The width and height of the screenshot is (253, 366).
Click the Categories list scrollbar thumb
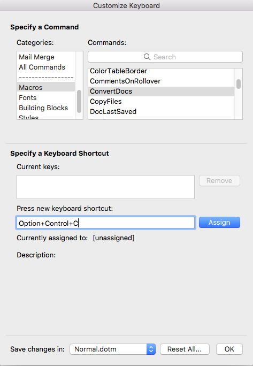click(79, 102)
